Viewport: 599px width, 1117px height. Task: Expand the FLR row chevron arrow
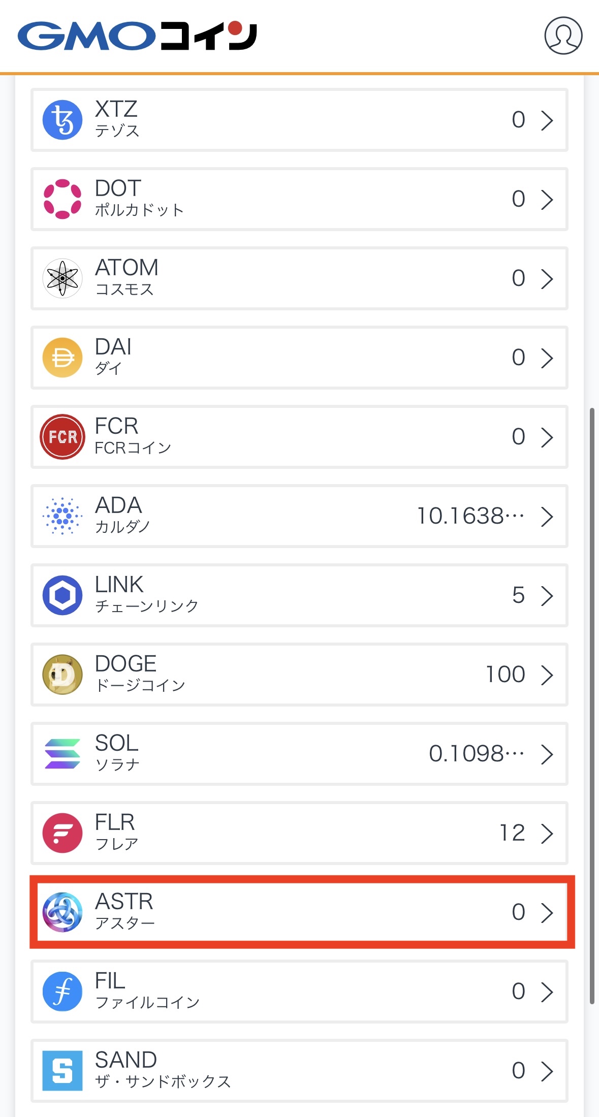(547, 834)
